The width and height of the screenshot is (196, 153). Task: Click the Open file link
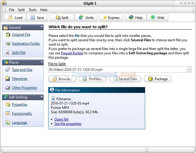(x=61, y=119)
